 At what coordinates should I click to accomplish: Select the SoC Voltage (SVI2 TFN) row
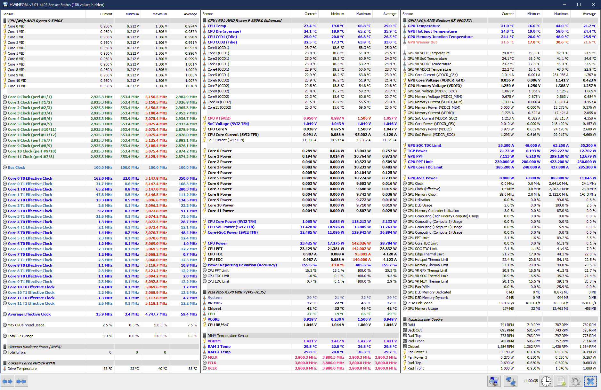click(300, 124)
